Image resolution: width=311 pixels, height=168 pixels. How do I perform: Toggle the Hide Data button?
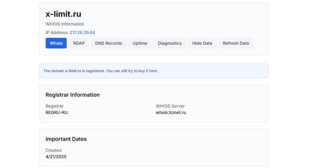202,43
